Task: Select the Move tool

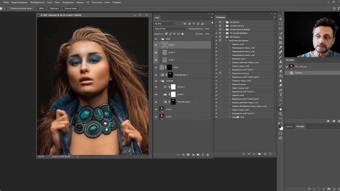Action: tap(280, 19)
